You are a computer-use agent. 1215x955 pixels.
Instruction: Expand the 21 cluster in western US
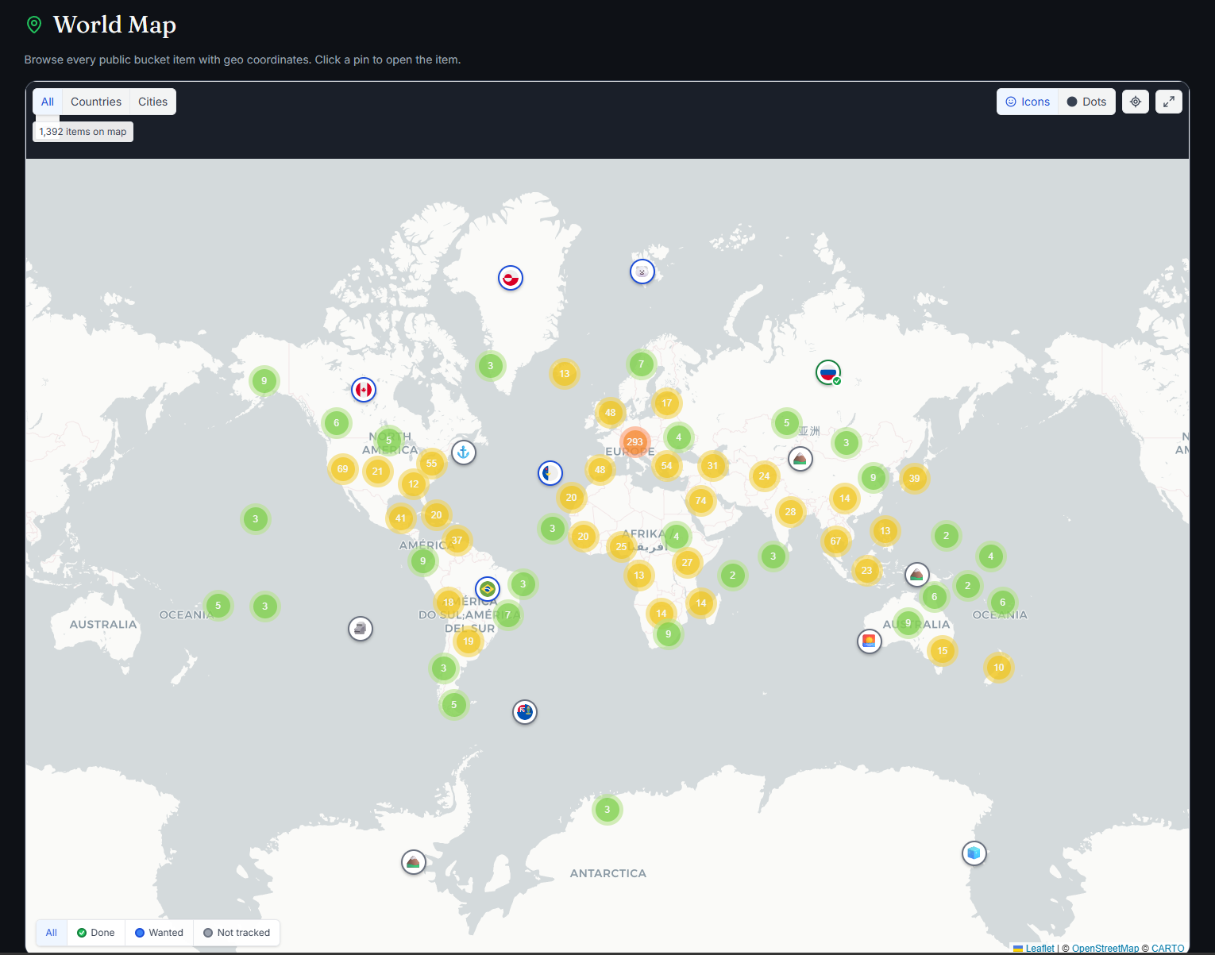378,472
